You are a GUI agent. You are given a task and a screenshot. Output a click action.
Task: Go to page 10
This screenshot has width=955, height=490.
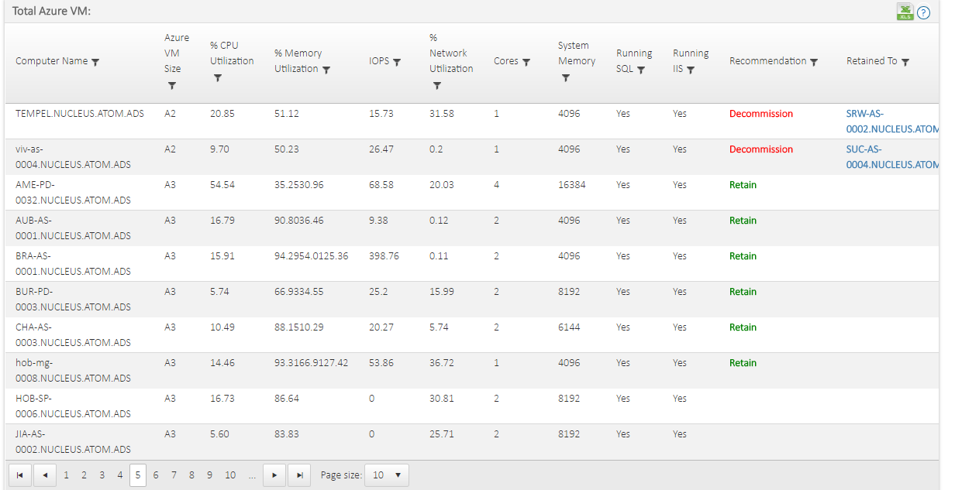click(230, 475)
